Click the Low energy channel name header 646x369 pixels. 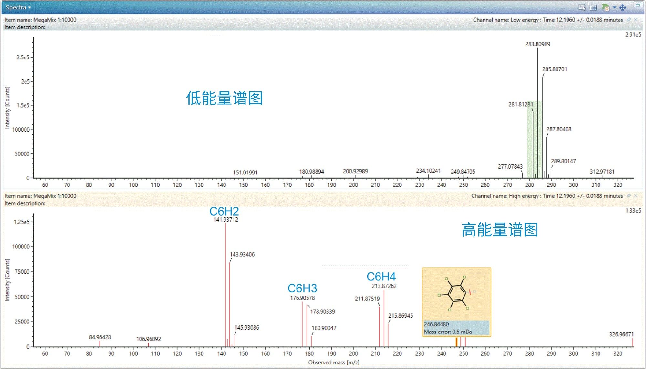point(548,20)
